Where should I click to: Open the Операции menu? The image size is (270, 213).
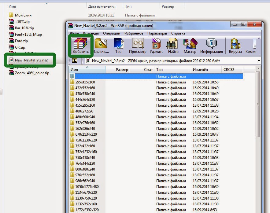[112, 33]
